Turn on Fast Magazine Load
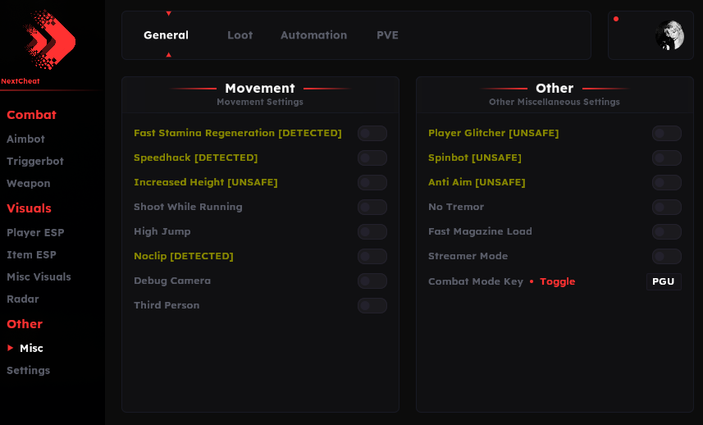The image size is (703, 425). (666, 231)
